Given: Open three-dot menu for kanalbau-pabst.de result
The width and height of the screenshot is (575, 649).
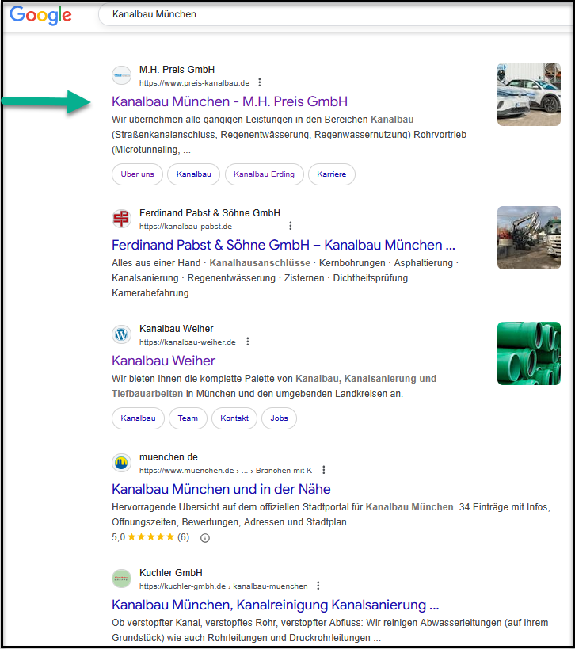Looking at the screenshot, I should point(290,226).
